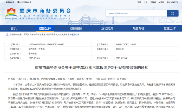Click breadcrumb link 首页
The image size is (182, 109).
[25, 35]
